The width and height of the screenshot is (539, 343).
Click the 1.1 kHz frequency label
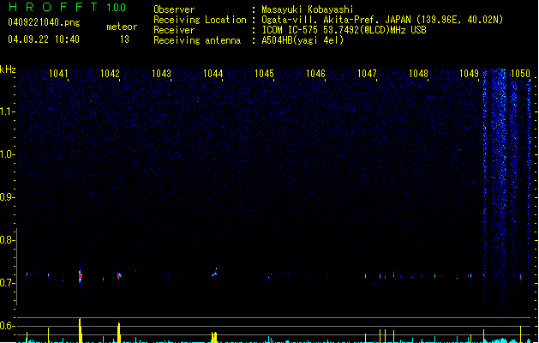[8, 111]
